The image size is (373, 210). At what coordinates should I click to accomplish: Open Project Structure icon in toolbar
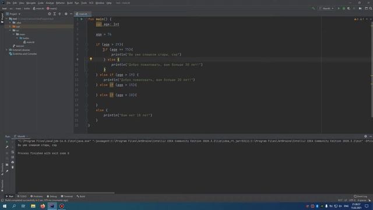367,8
